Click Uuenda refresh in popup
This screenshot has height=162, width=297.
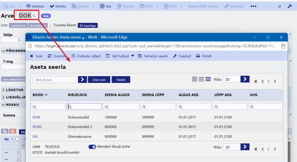pos(57,56)
